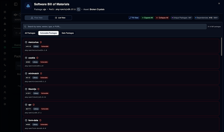The height and width of the screenshot is (132, 224).
Task: Open the Overview tab on background page
Action: (x=17, y=45)
